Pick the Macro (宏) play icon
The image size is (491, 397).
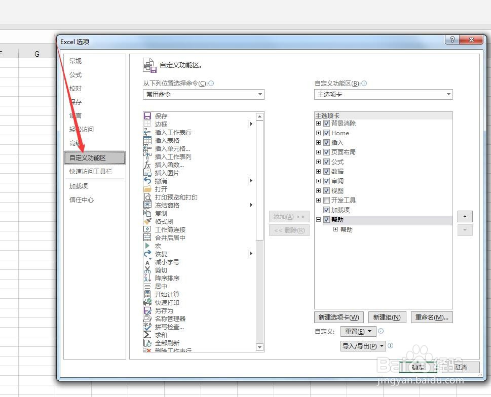click(x=147, y=246)
